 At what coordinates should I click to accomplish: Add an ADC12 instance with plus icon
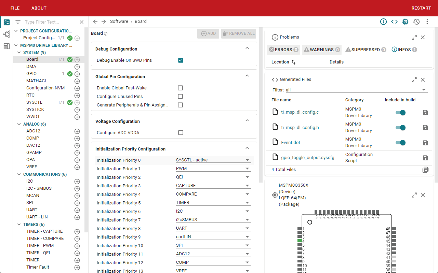[77, 131]
